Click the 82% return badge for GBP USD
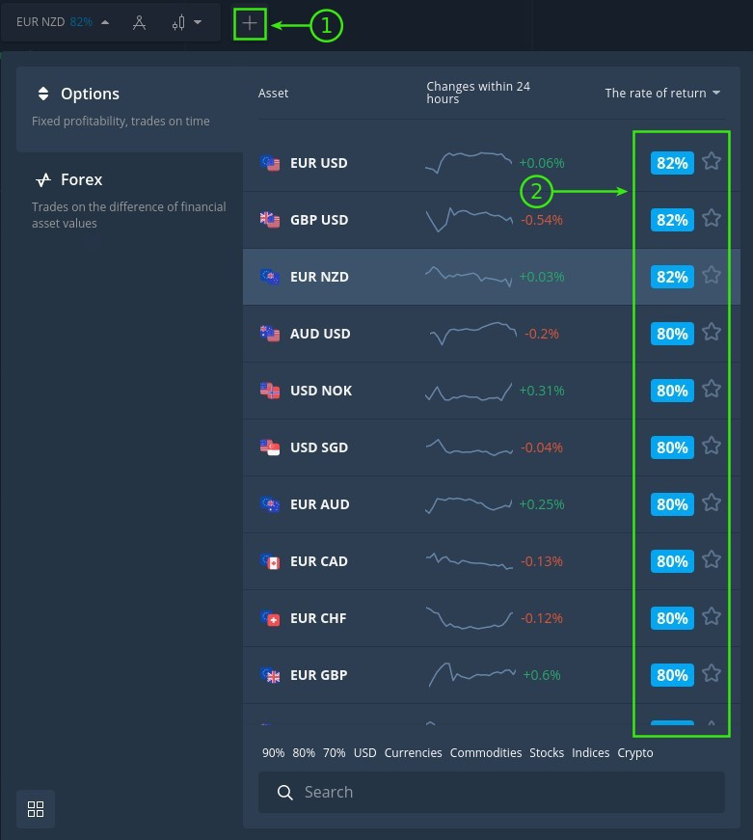Image resolution: width=753 pixels, height=840 pixels. coord(672,220)
